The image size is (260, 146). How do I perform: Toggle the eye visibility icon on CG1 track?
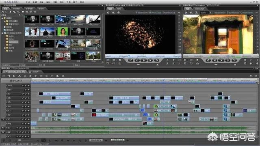[28, 86]
